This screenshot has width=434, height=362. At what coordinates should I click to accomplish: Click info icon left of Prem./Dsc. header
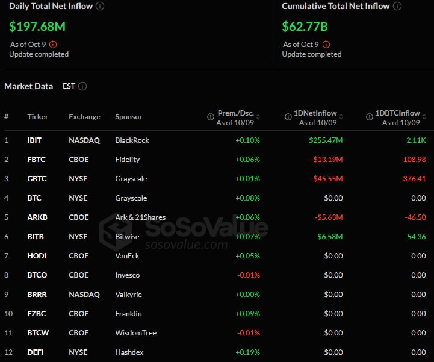click(211, 117)
